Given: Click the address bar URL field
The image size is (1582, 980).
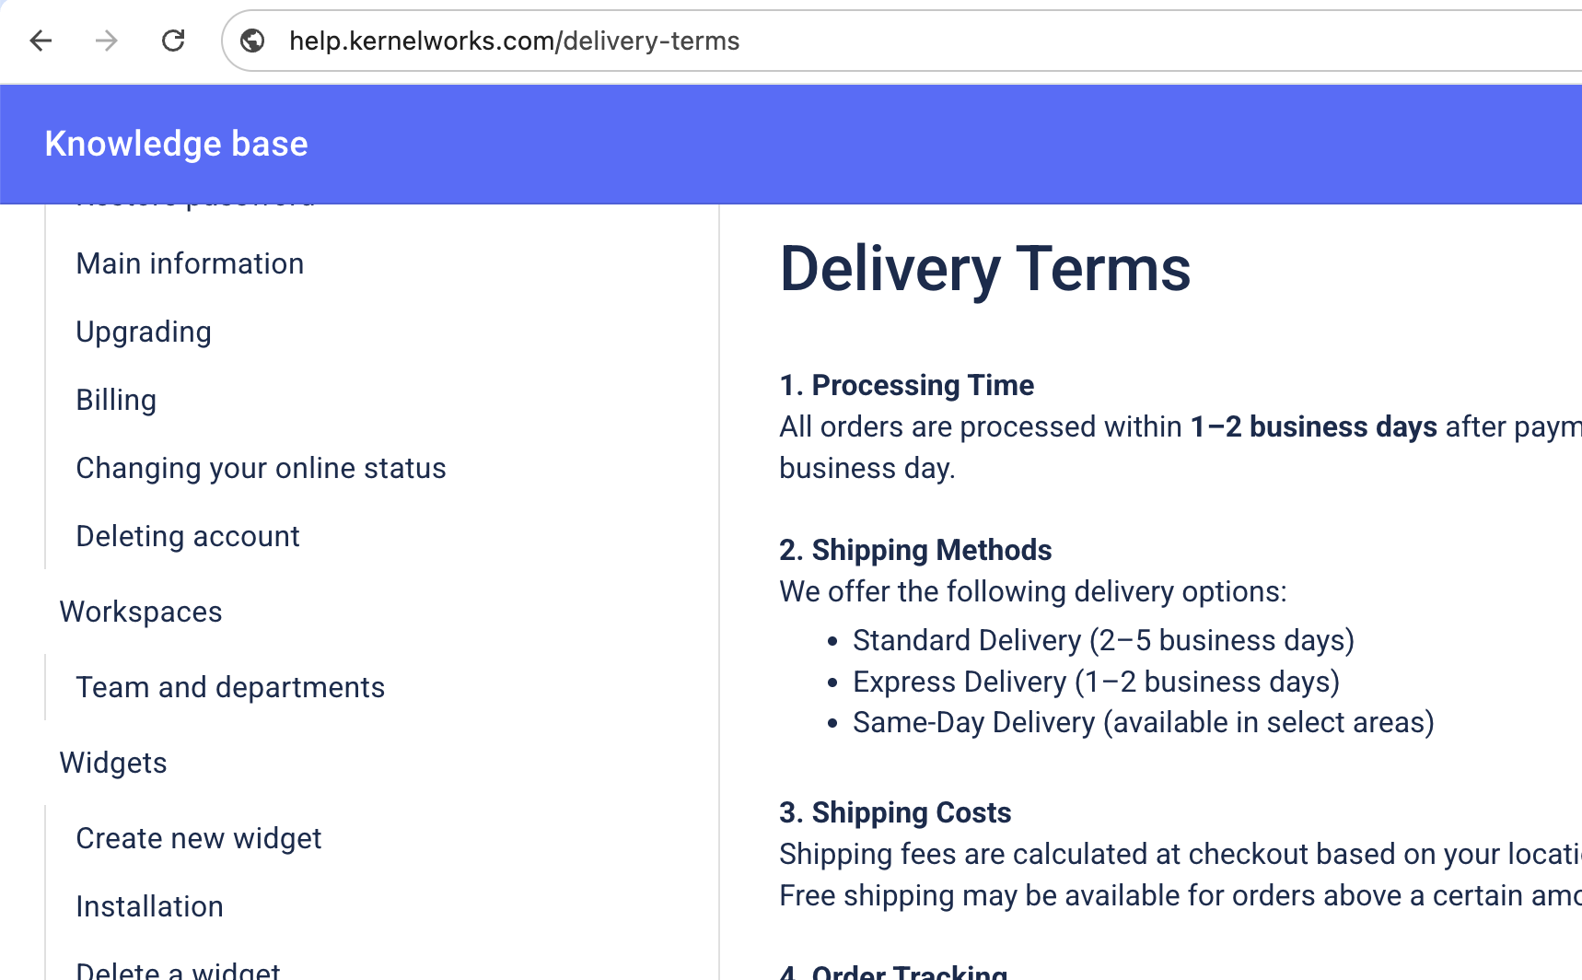Looking at the screenshot, I should click(x=645, y=41).
